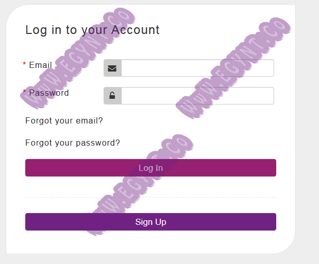Image resolution: width=319 pixels, height=264 pixels.
Task: Click the Password field label
Action: click(x=49, y=93)
